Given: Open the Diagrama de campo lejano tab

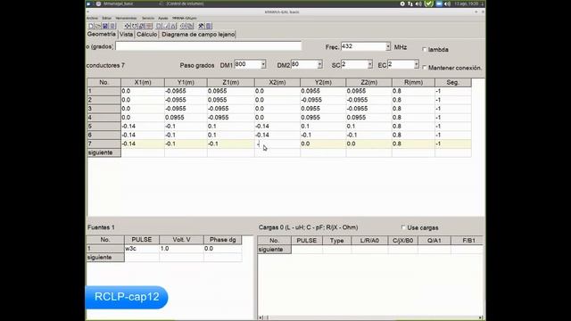Looking at the screenshot, I should pos(198,34).
